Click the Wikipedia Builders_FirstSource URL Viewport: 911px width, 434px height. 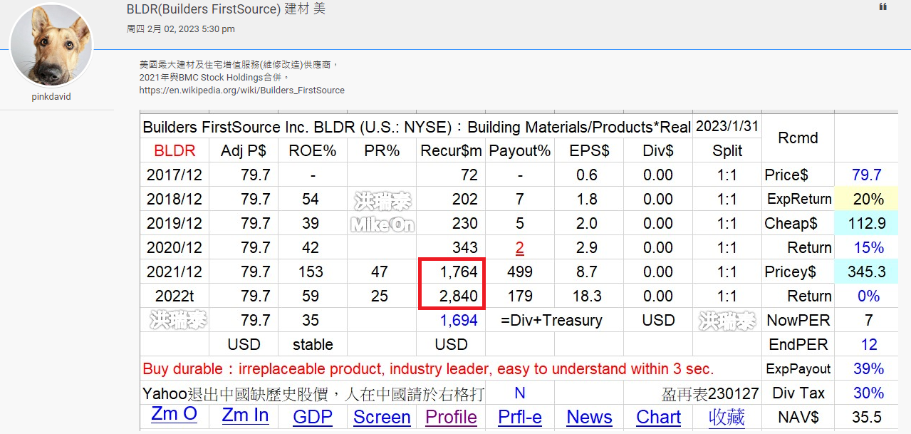pos(242,91)
